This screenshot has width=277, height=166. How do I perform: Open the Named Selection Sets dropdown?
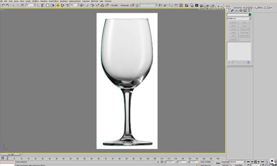click(148, 5)
